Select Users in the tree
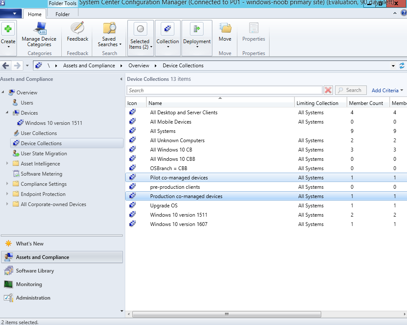407x325 pixels. pyautogui.click(x=27, y=103)
